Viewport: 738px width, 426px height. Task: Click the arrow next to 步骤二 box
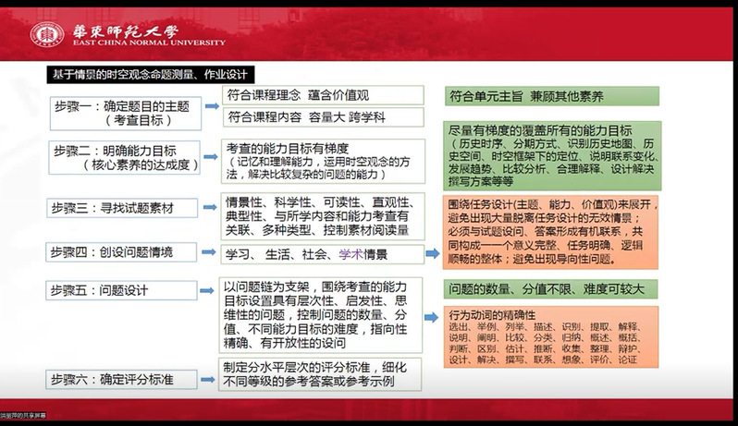coord(212,157)
